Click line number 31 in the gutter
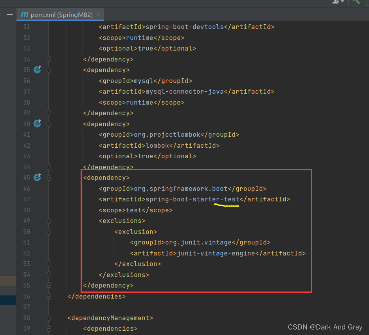369x335 pixels. pyautogui.click(x=27, y=27)
